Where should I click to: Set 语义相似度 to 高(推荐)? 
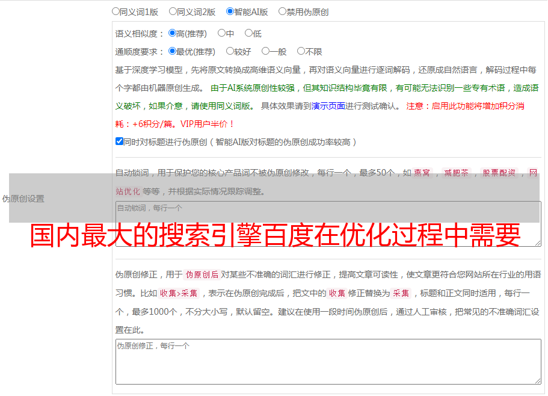pyautogui.click(x=172, y=33)
